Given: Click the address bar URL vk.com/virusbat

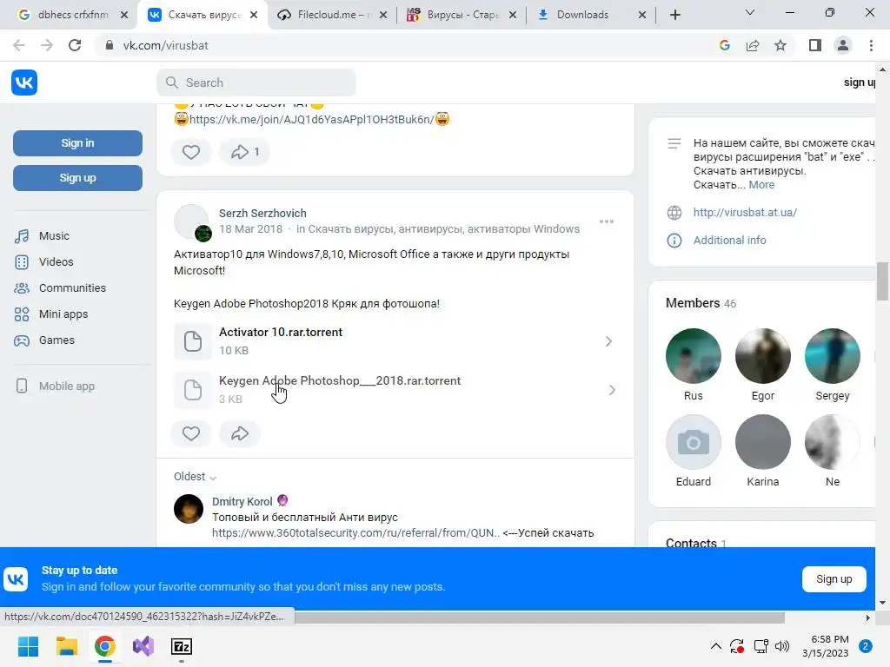Looking at the screenshot, I should pos(166,45).
